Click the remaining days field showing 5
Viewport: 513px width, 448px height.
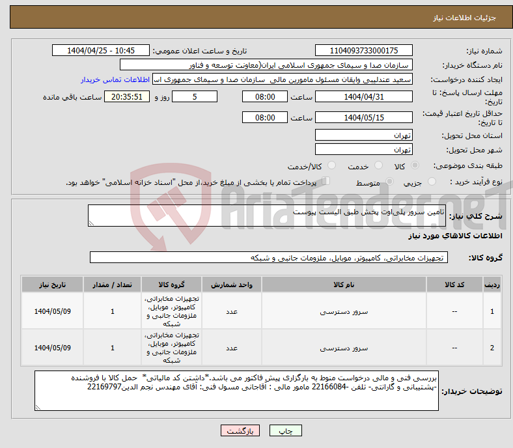coord(195,96)
